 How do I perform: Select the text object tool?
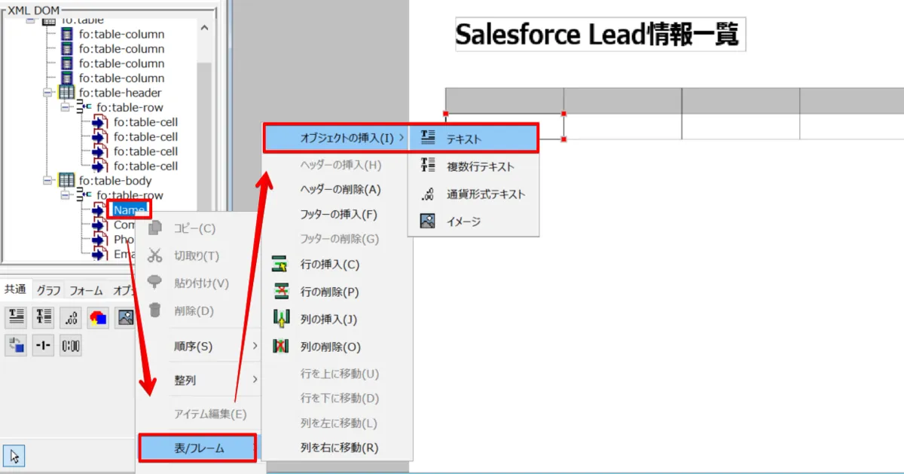(x=16, y=317)
